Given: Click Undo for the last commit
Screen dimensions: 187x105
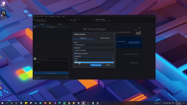Looking at the screenshot, I should point(67,78).
